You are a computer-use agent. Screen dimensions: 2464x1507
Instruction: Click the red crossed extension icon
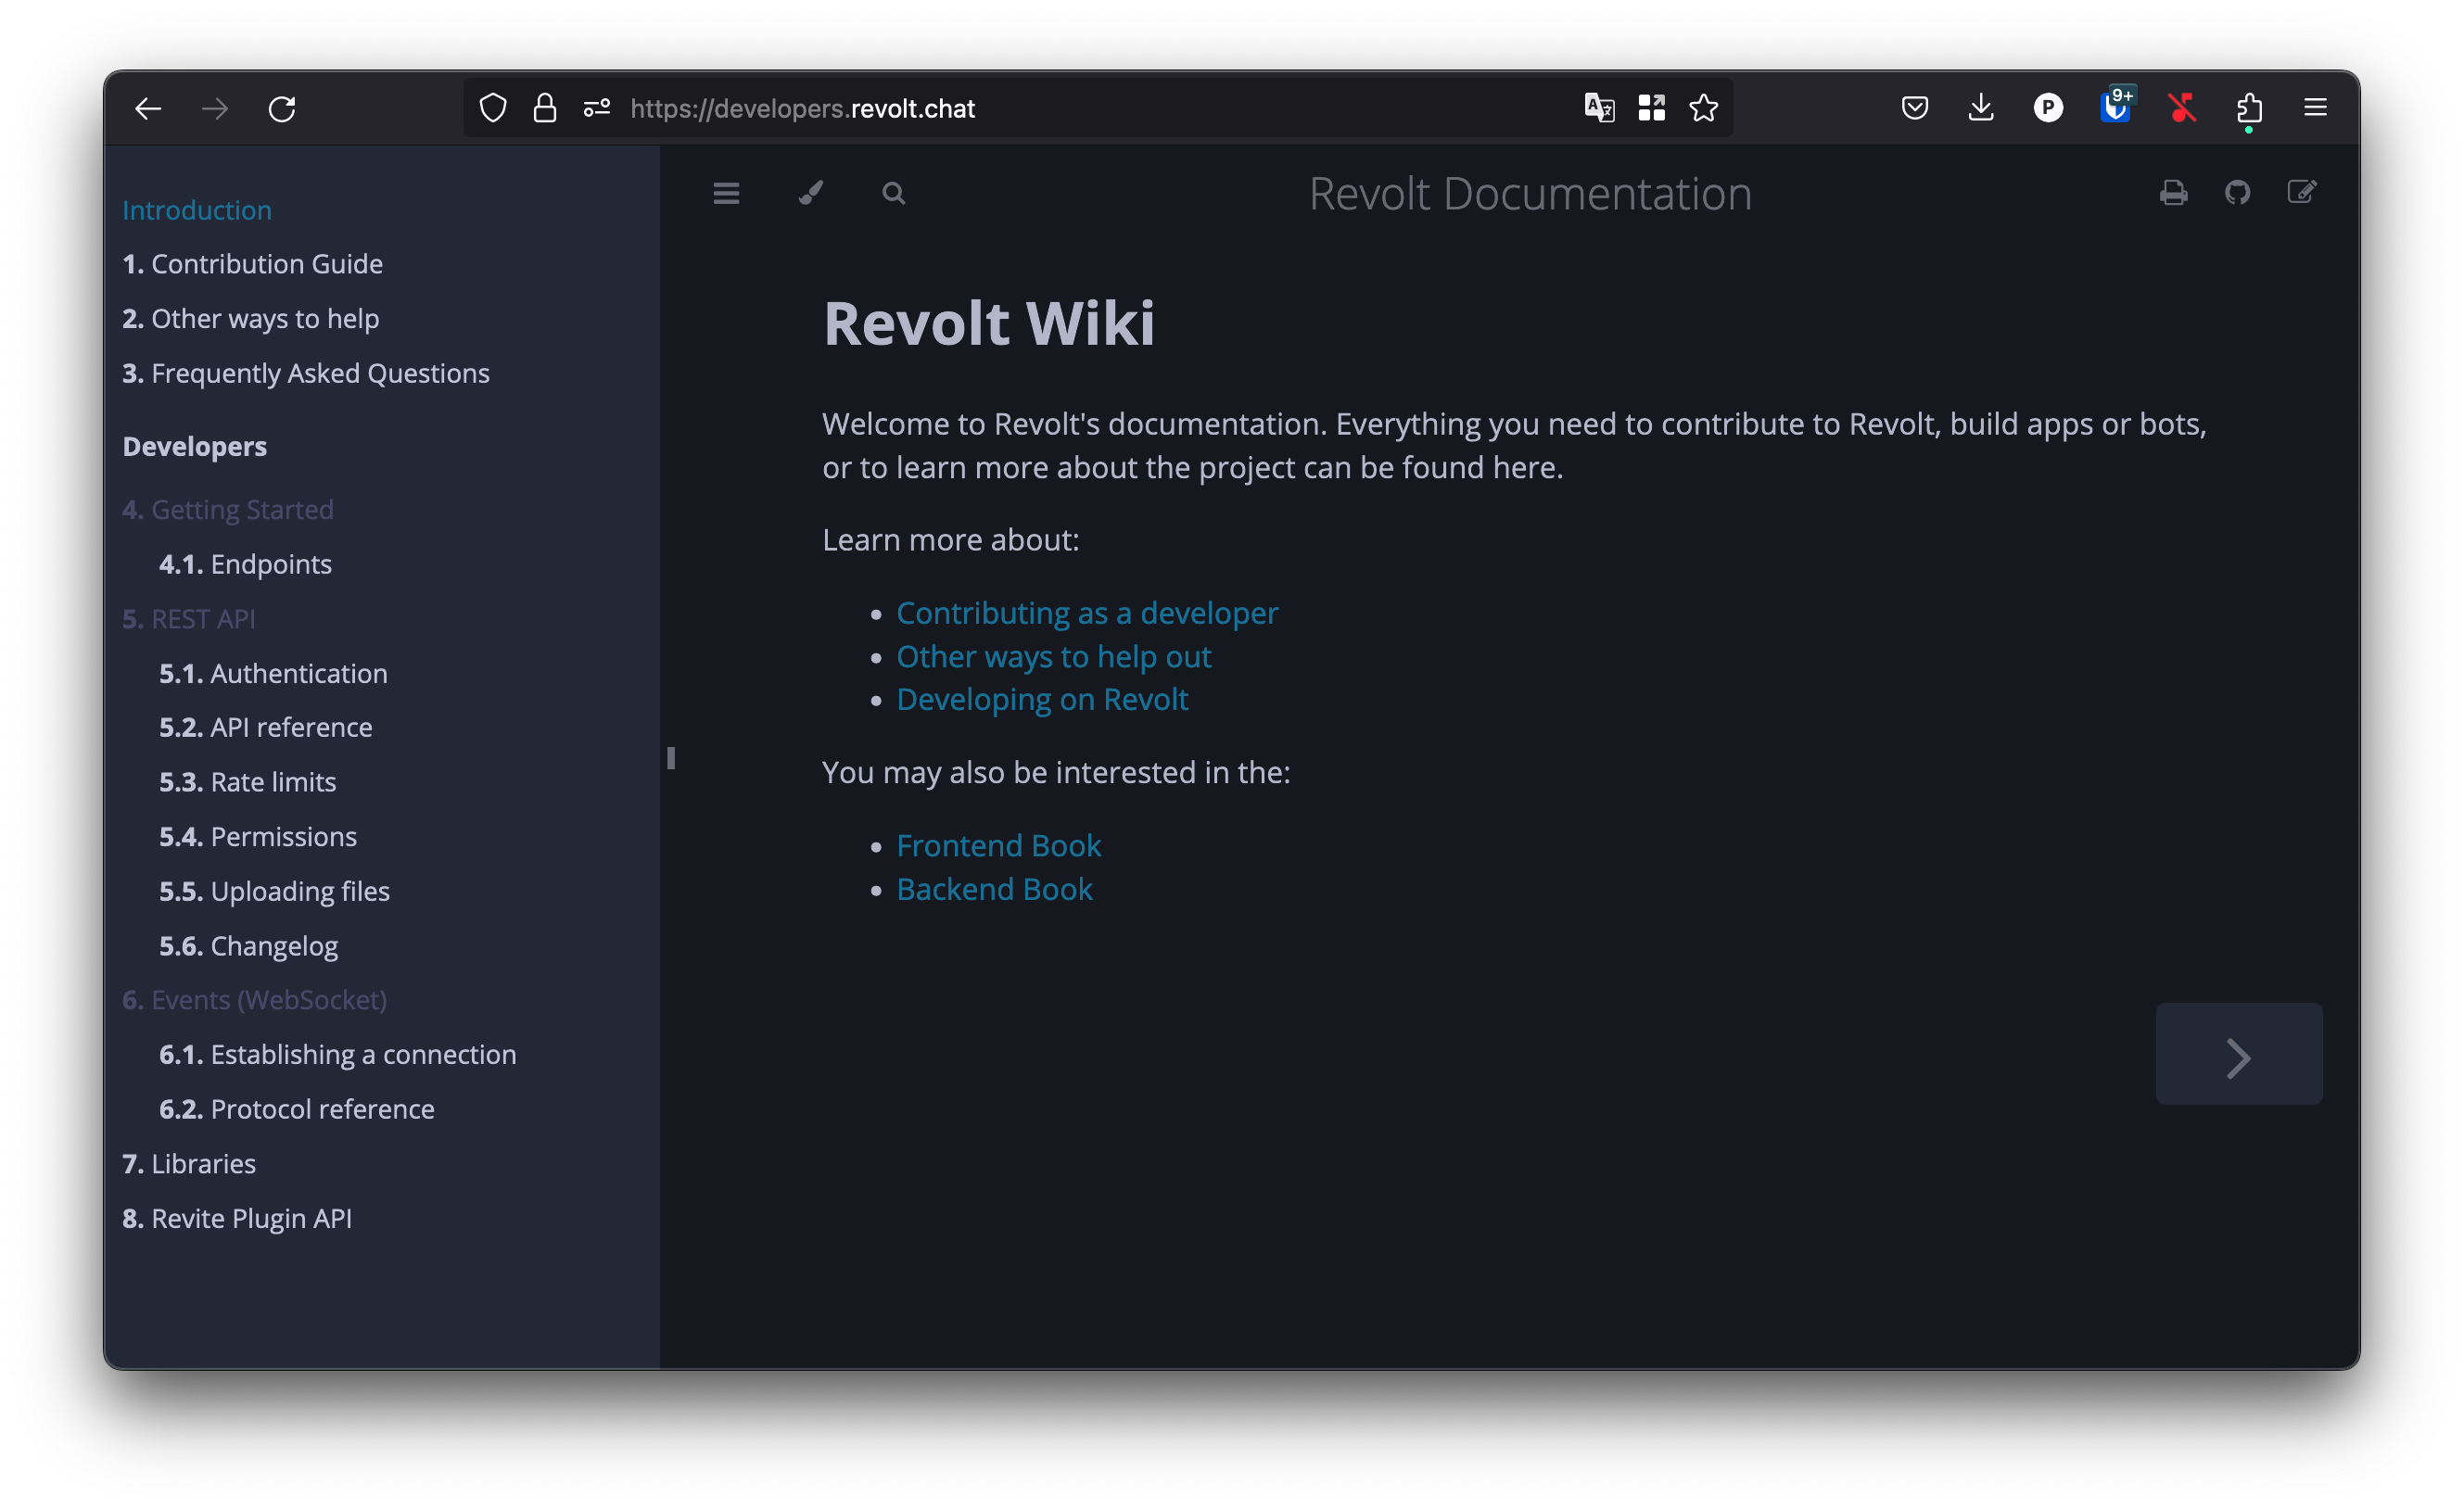(2182, 108)
